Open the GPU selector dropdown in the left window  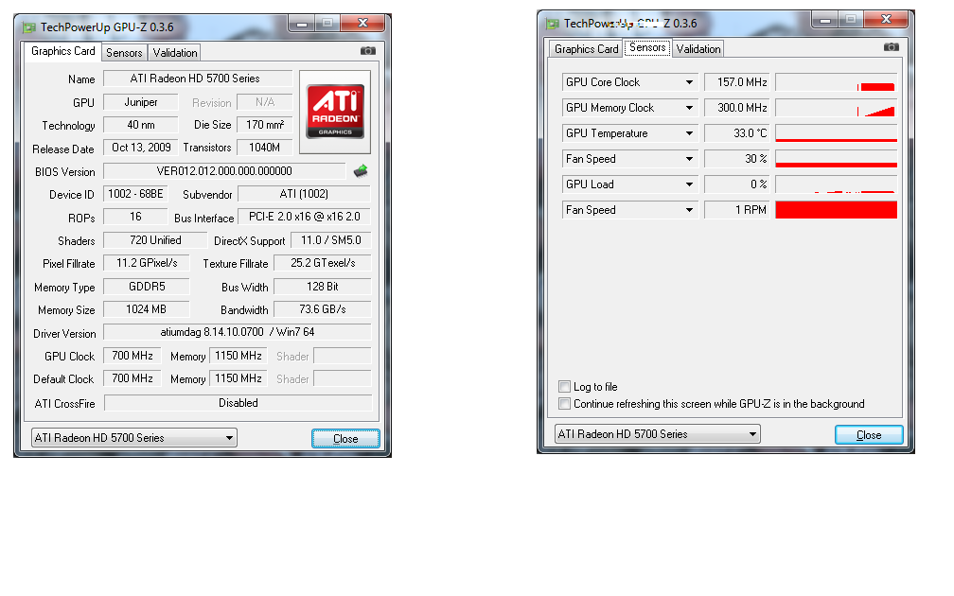(x=133, y=438)
